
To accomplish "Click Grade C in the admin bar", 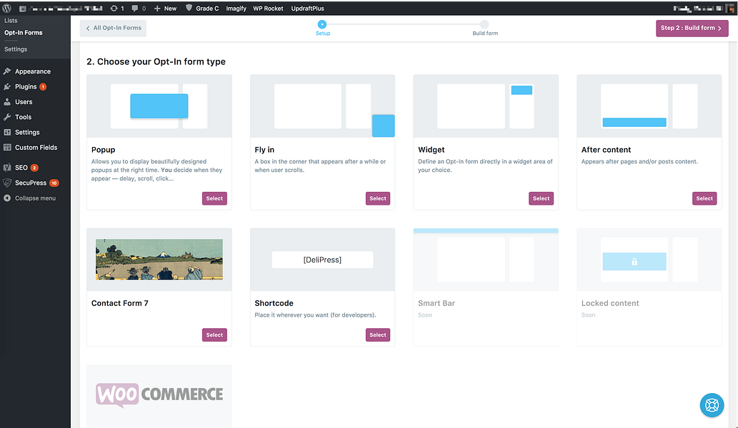I will point(207,9).
